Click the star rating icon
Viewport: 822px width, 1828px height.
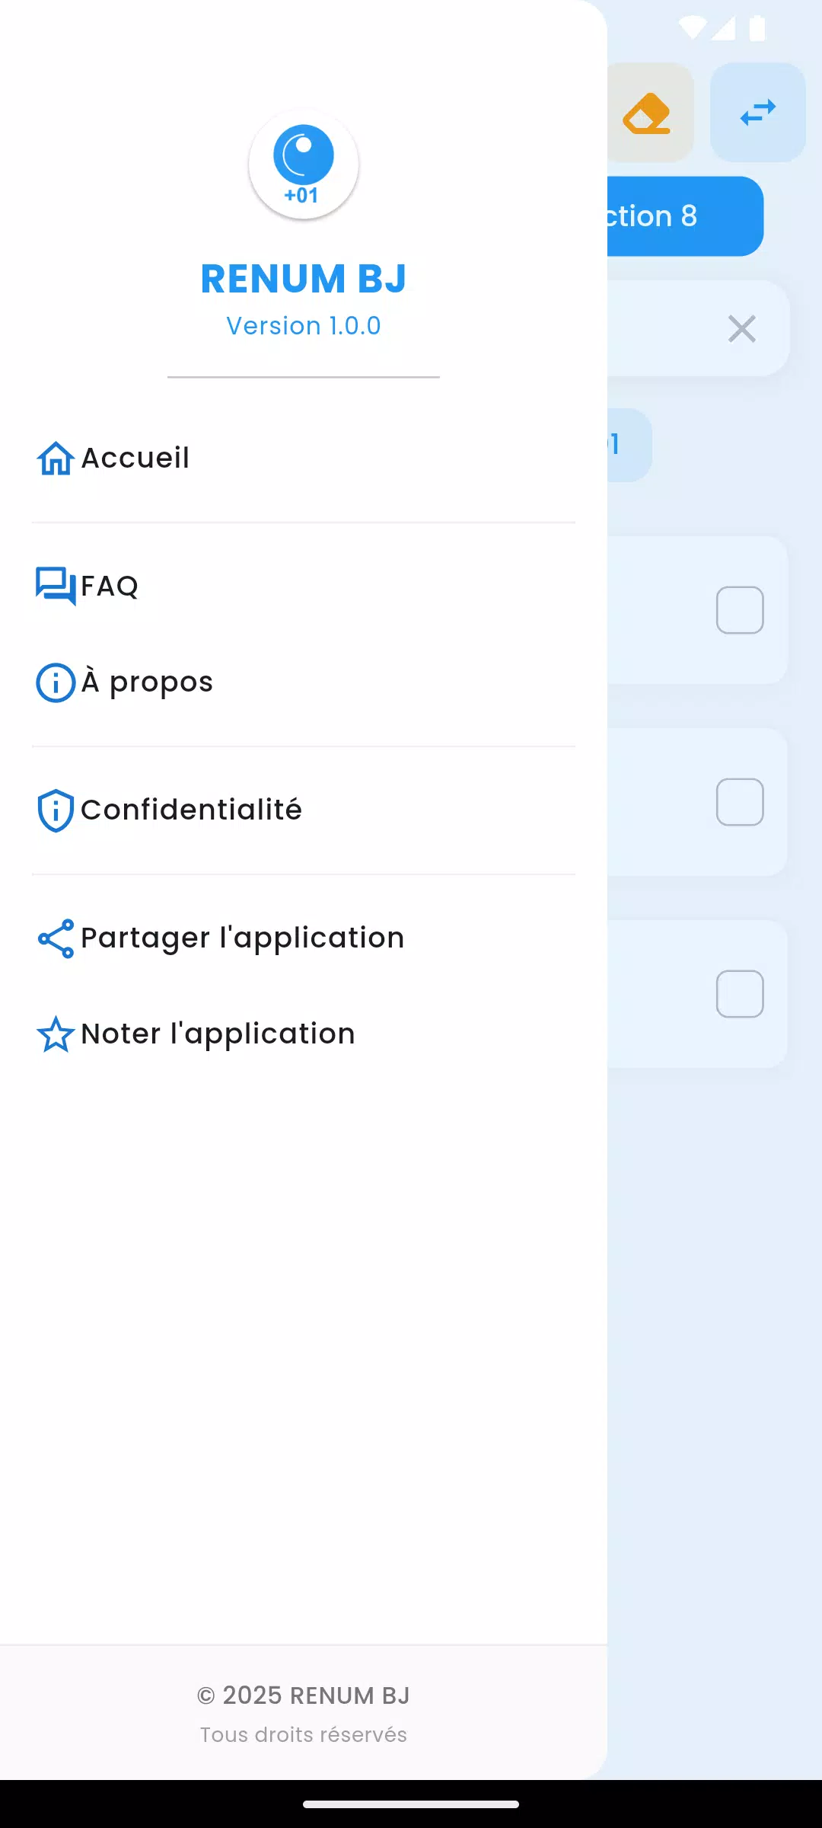pos(56,1034)
